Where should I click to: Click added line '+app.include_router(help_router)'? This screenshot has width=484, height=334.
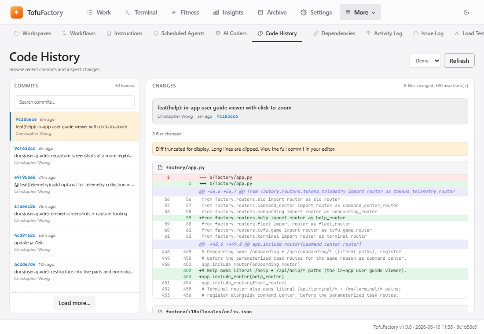(310, 276)
